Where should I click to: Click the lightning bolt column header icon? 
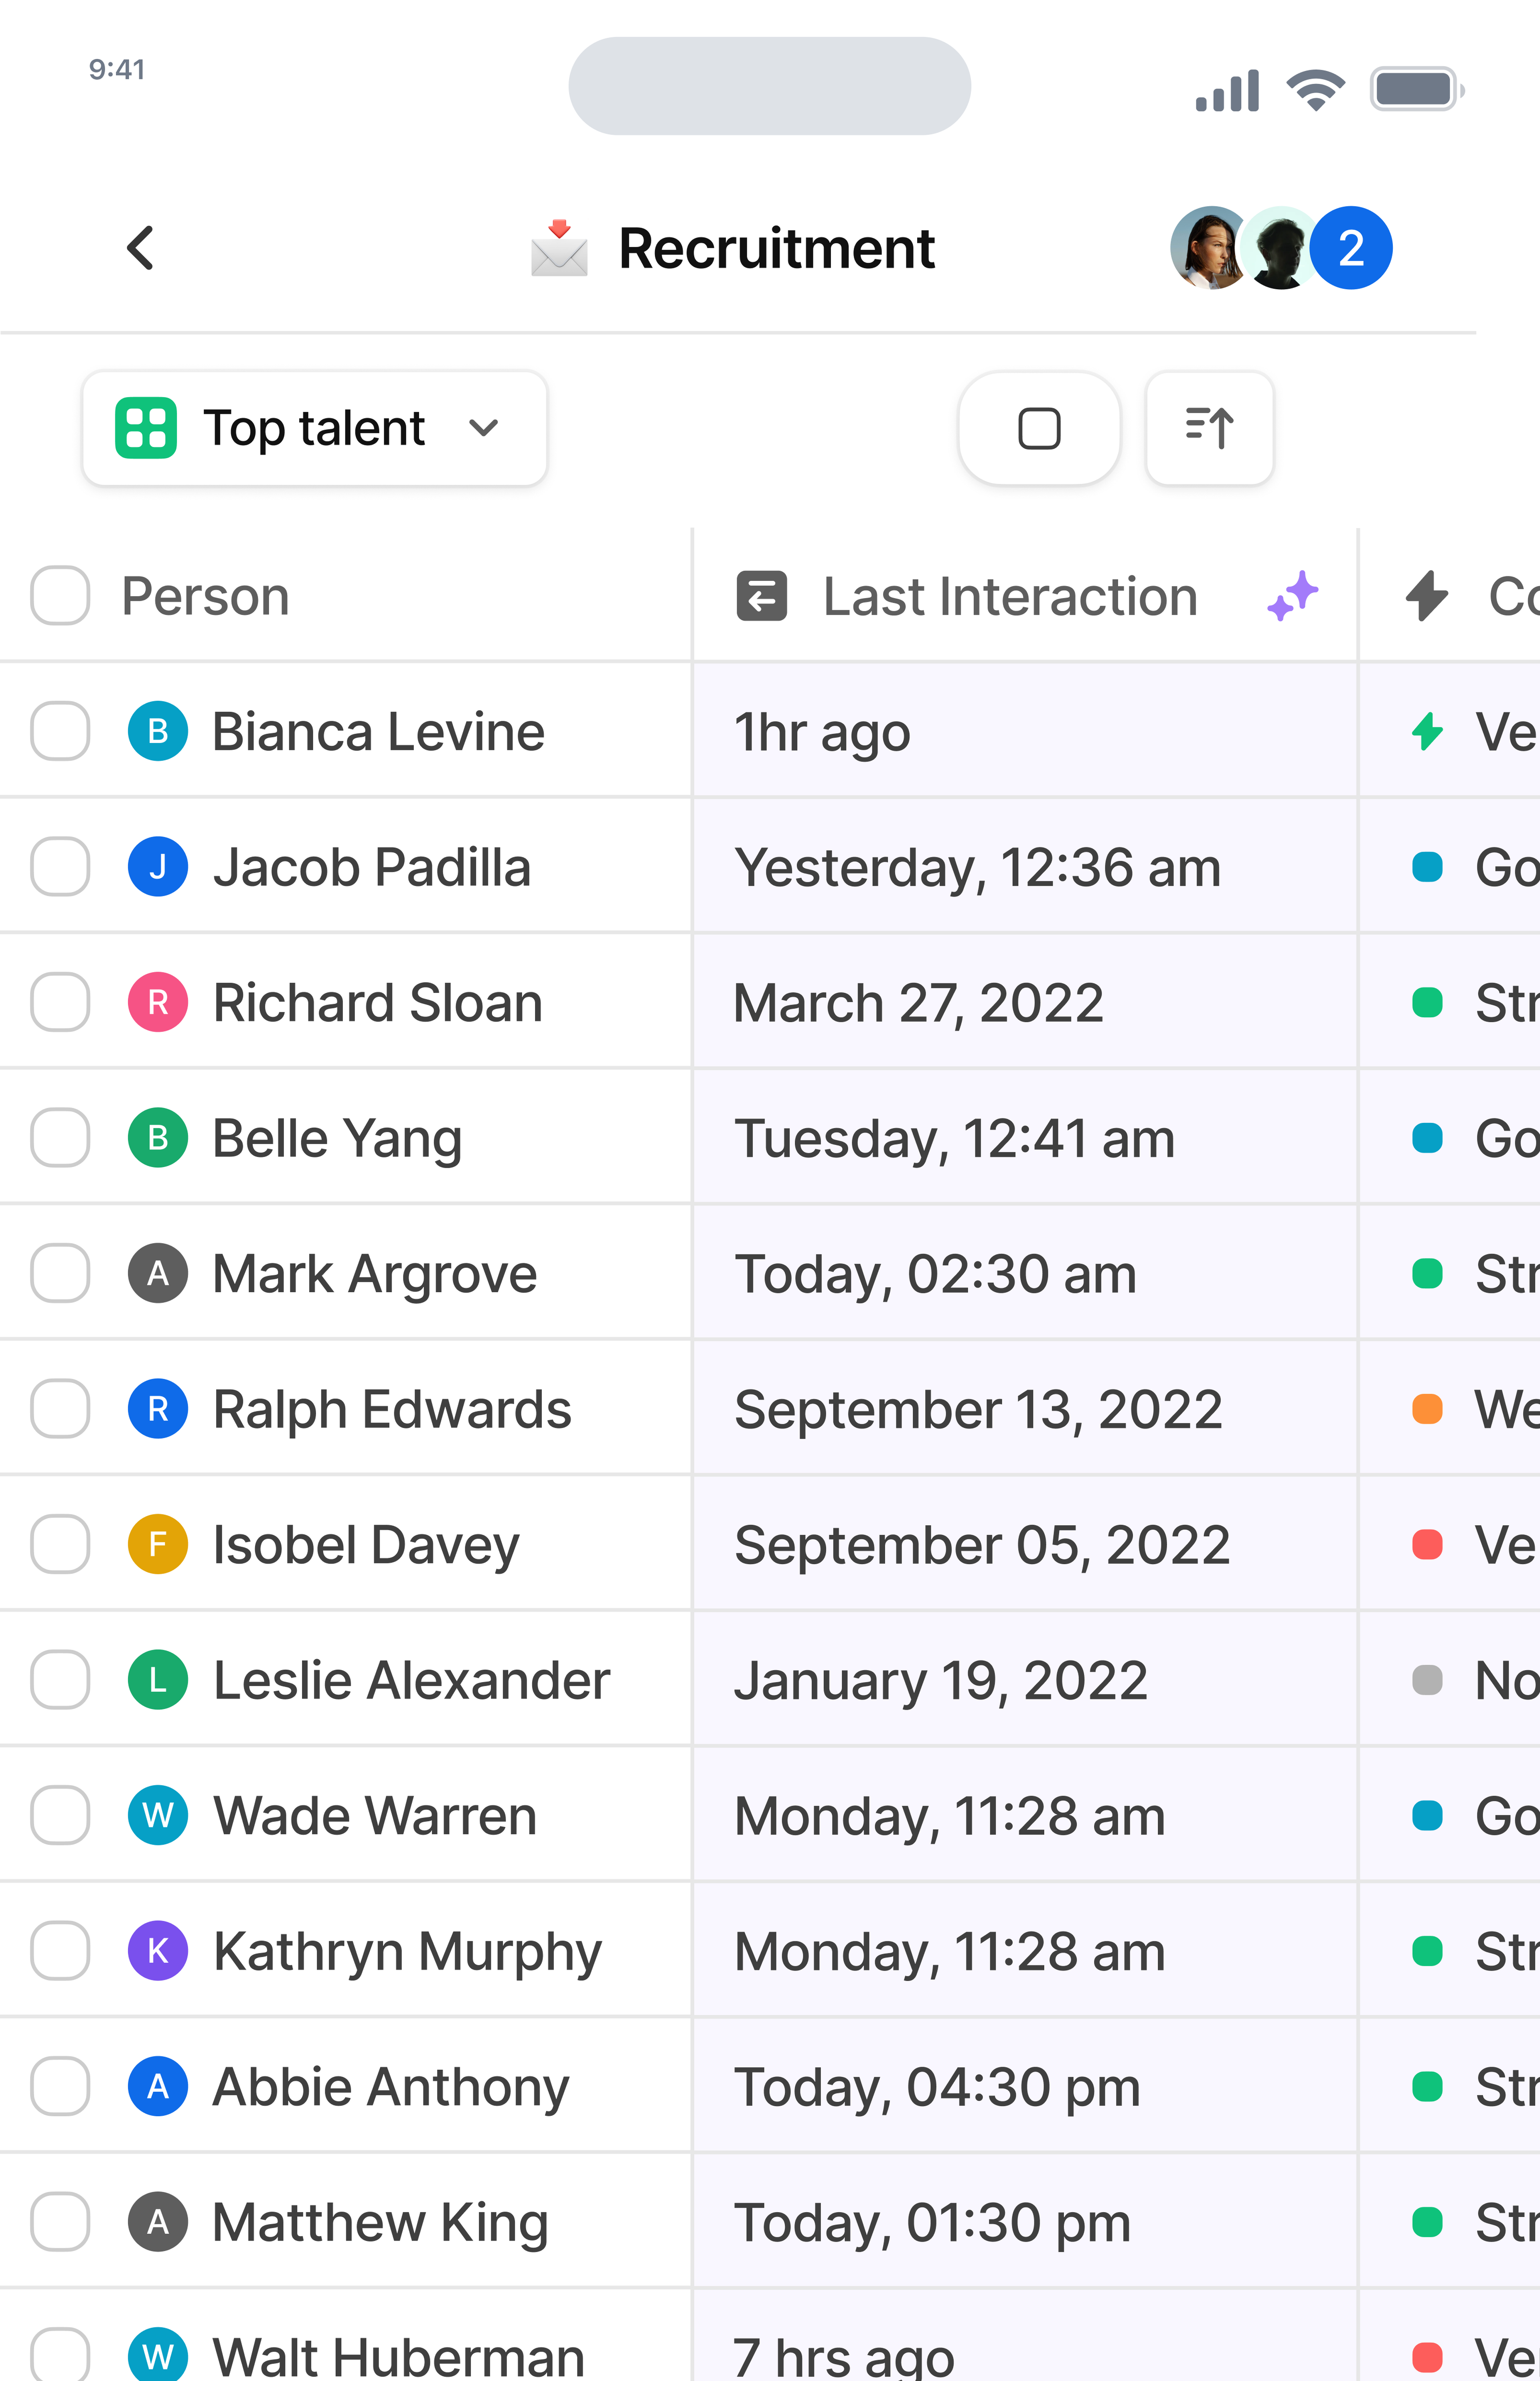click(1427, 596)
